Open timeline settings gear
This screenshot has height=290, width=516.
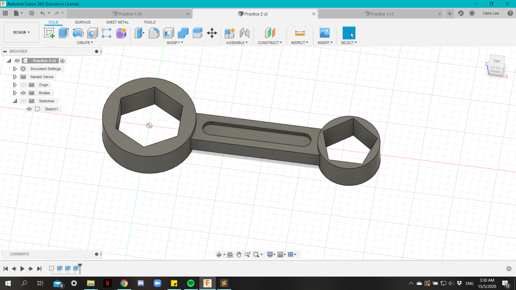pyautogui.click(x=509, y=269)
